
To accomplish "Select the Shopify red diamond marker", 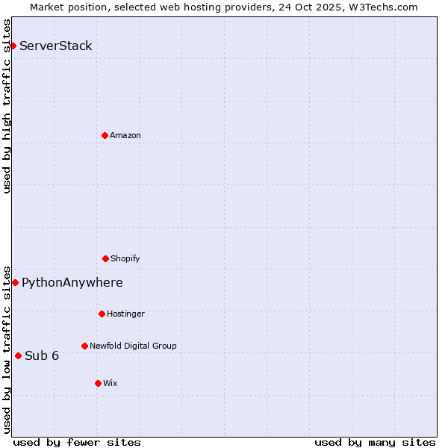I will (105, 258).
